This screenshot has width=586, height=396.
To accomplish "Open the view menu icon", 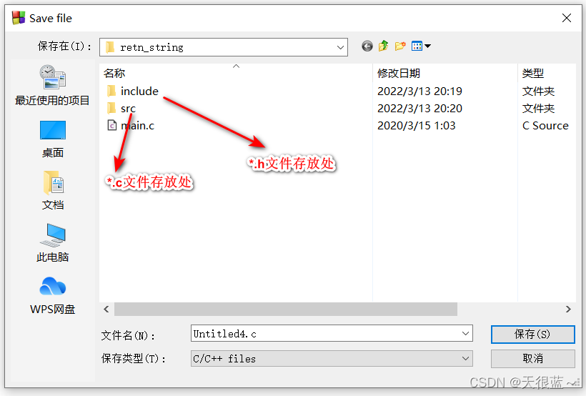I will pyautogui.click(x=421, y=46).
